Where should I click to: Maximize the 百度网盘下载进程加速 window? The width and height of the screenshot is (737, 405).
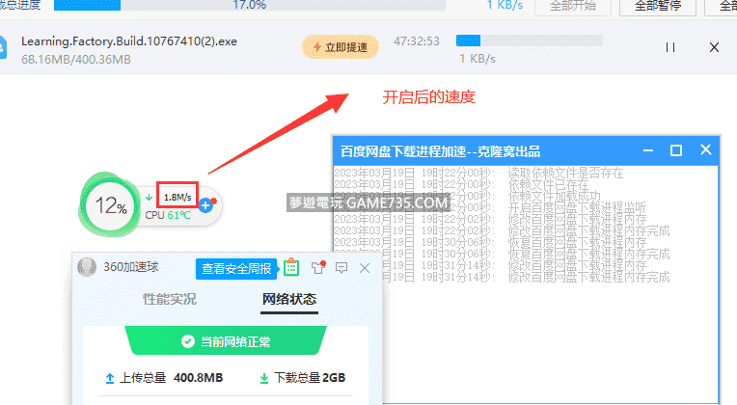point(676,150)
